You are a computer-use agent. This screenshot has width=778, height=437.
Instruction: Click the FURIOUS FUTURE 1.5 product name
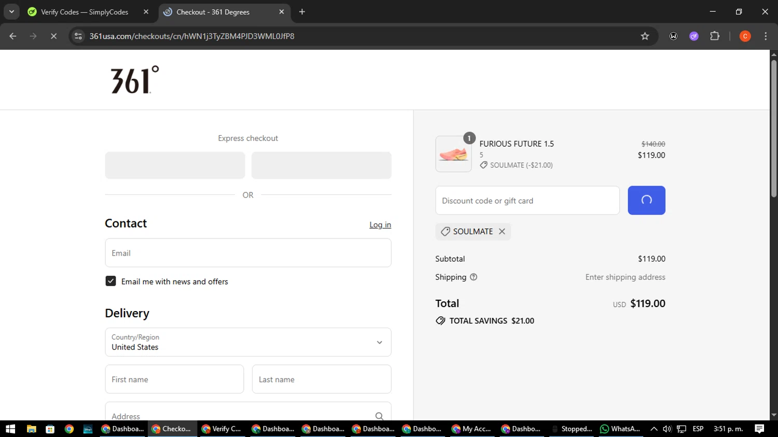click(x=517, y=144)
